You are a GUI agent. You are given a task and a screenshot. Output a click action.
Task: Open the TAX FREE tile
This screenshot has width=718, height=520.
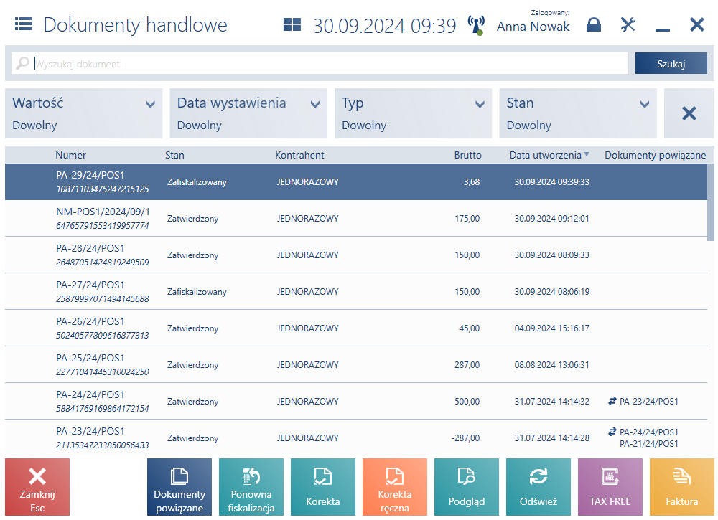tap(610, 486)
